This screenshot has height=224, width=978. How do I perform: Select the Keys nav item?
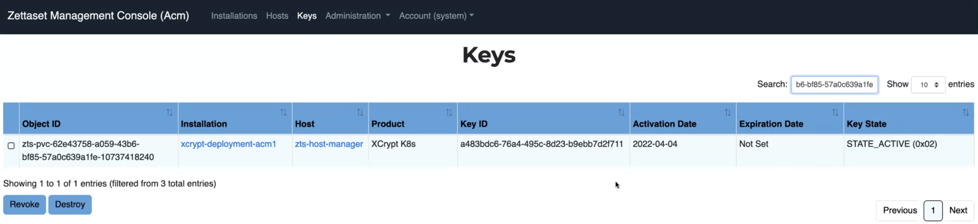tap(306, 16)
